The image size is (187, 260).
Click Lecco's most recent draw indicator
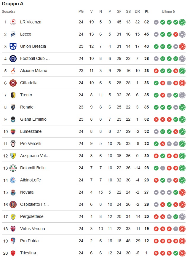click(x=182, y=34)
